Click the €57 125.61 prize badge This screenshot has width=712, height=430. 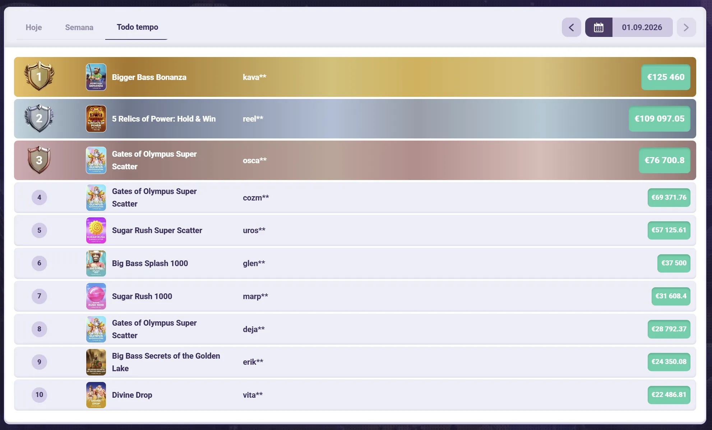(669, 230)
